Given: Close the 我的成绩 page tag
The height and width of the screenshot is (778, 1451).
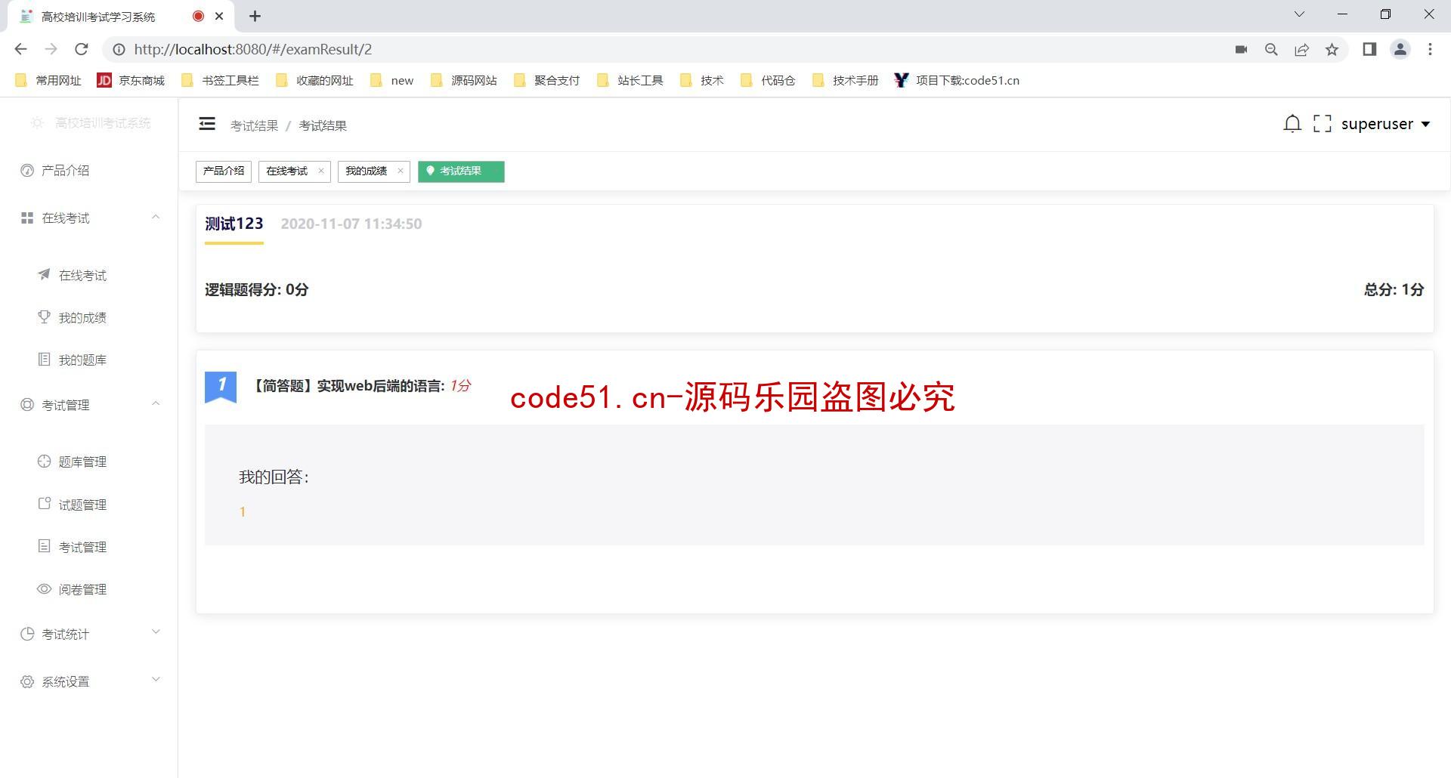Looking at the screenshot, I should click(x=401, y=171).
